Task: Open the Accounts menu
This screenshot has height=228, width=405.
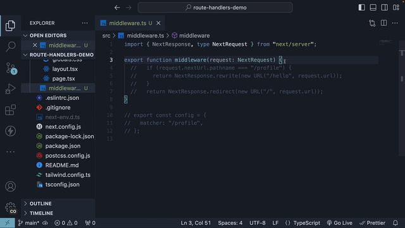Action: tap(10, 186)
